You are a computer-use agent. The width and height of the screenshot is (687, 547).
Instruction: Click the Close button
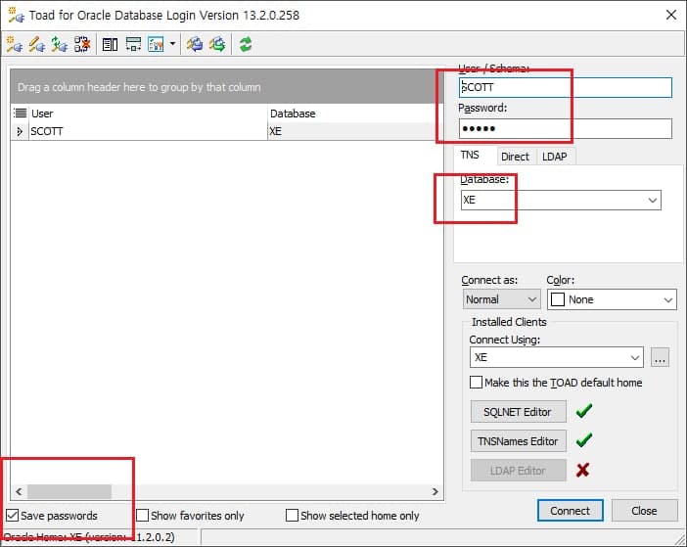click(644, 511)
